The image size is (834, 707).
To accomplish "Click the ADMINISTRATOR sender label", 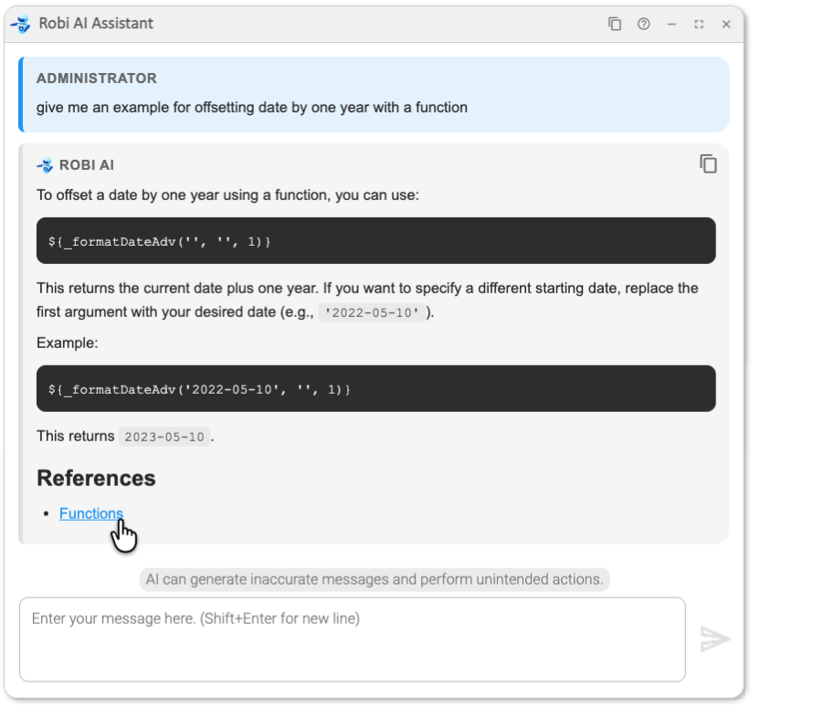I will click(97, 79).
